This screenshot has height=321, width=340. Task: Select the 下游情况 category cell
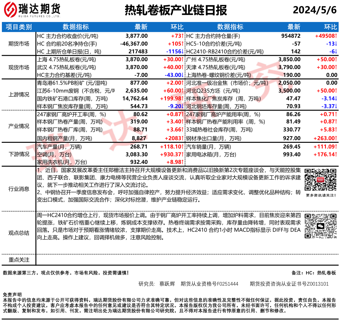pos(19,154)
